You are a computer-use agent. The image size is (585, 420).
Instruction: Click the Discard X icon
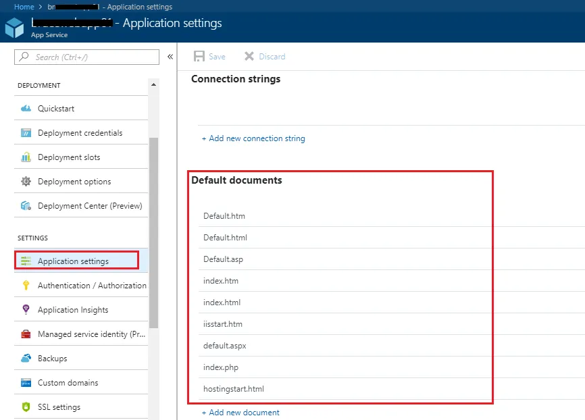click(x=249, y=56)
